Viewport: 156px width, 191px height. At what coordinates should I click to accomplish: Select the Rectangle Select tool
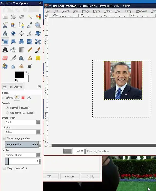(x=5, y=17)
